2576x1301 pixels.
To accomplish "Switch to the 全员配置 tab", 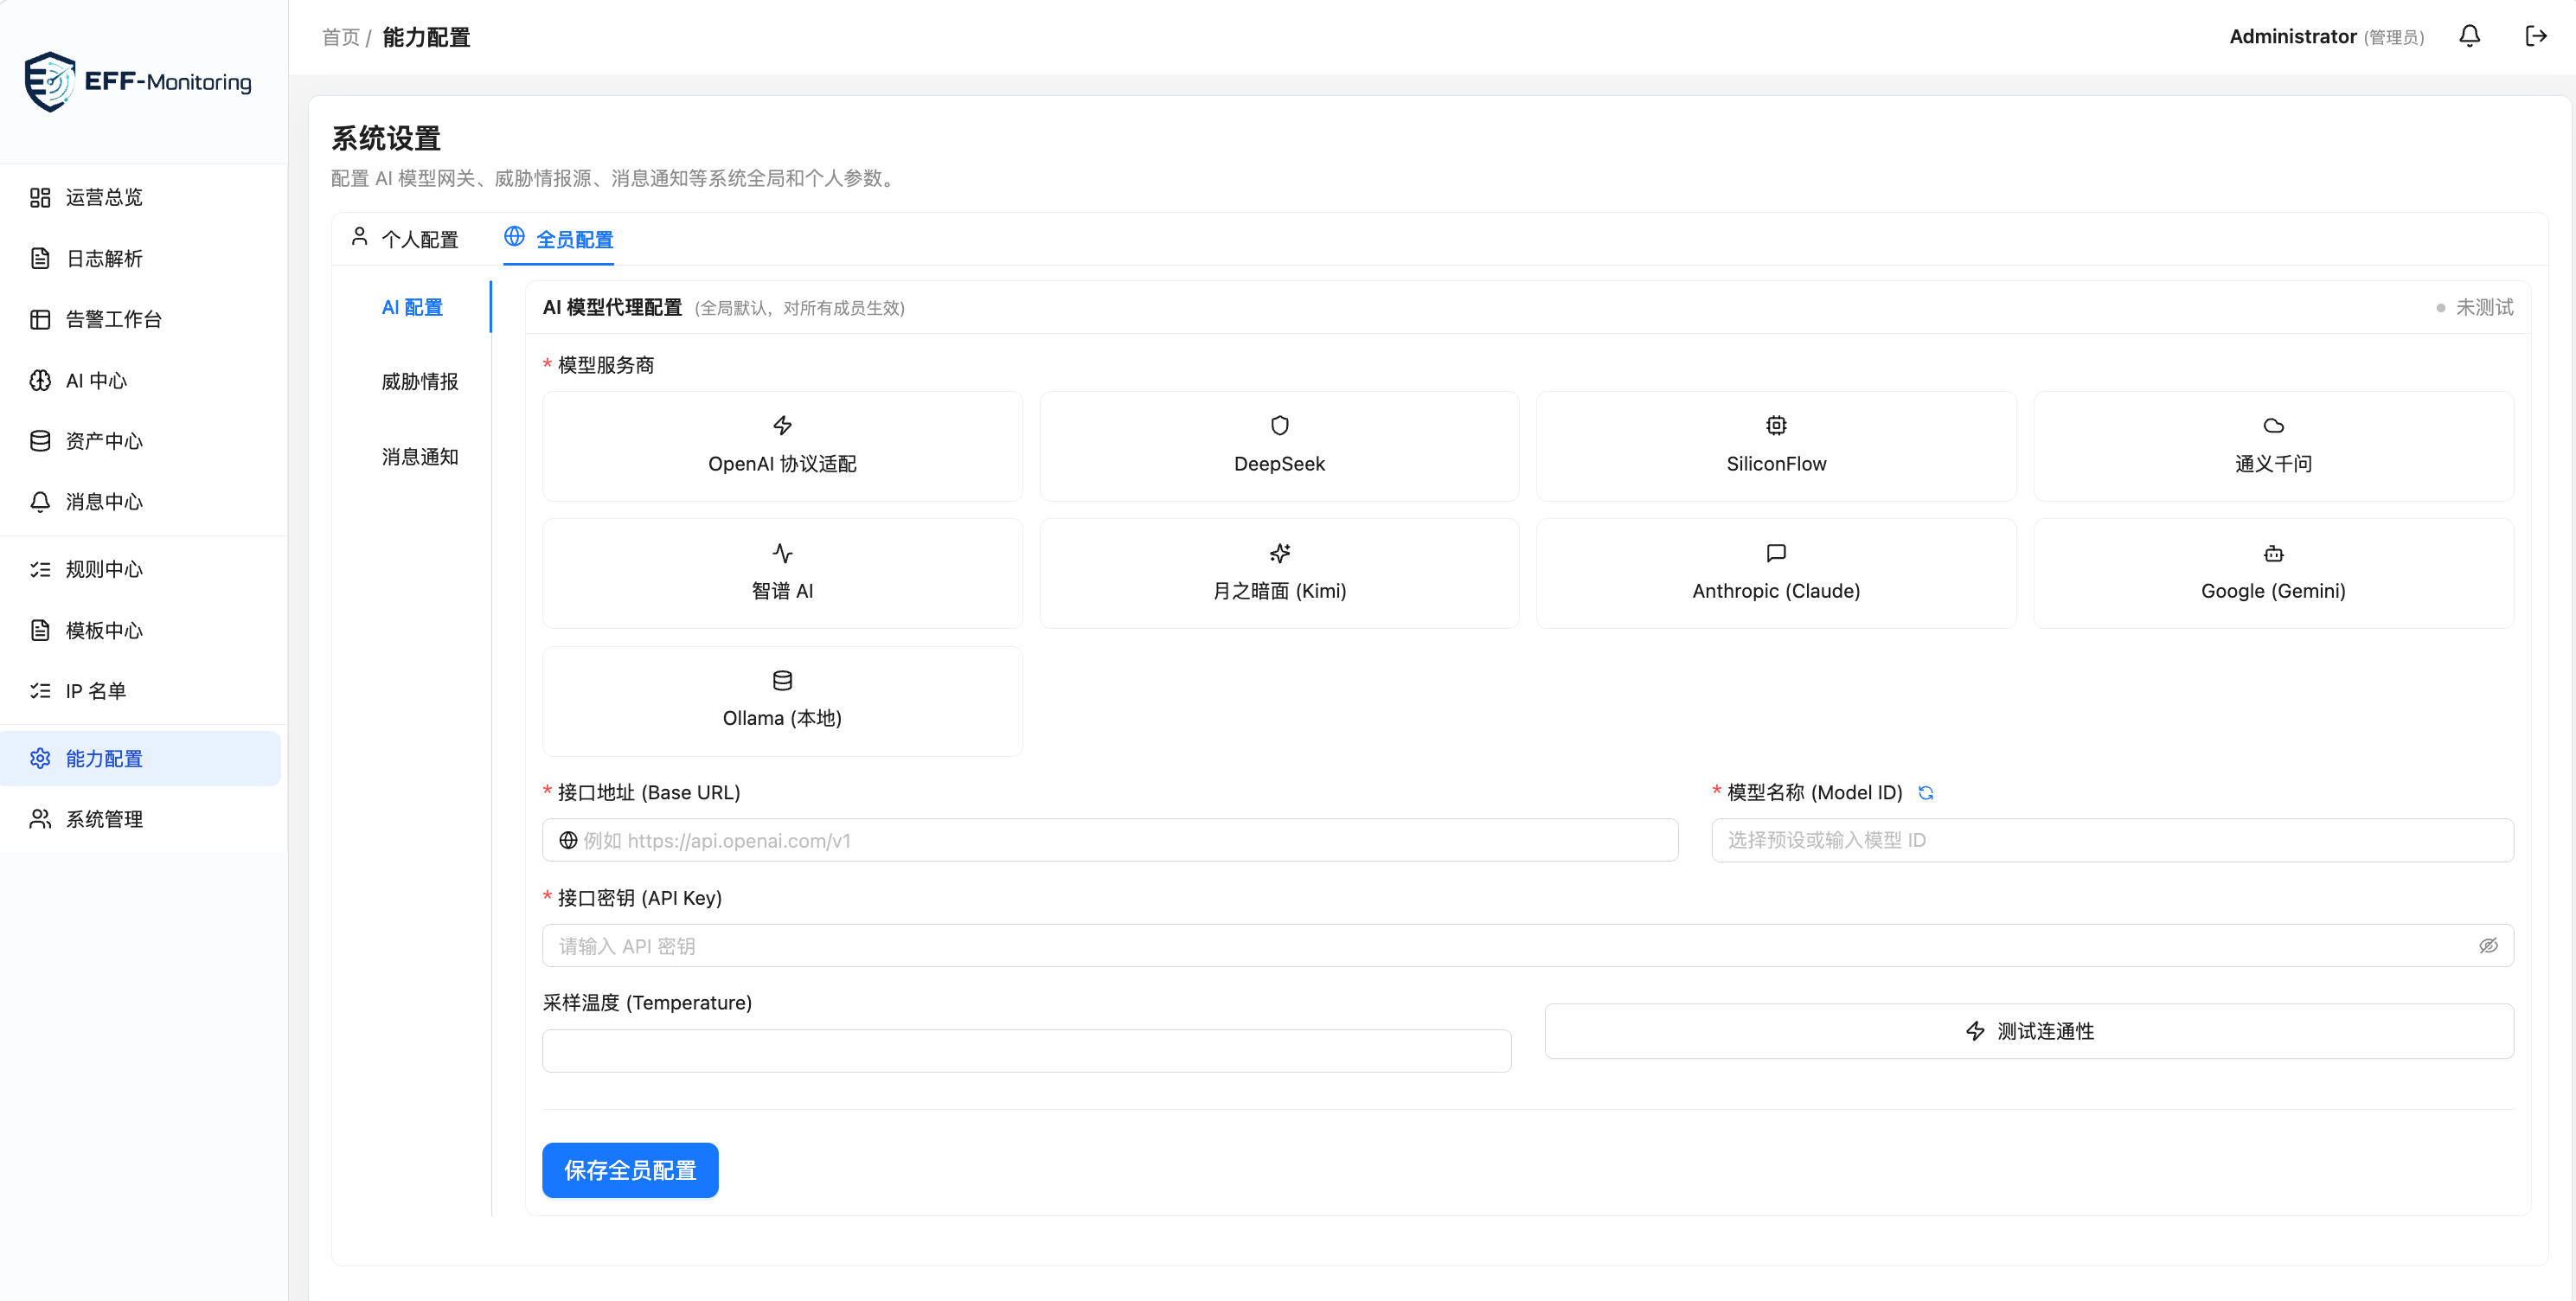I will [x=558, y=239].
